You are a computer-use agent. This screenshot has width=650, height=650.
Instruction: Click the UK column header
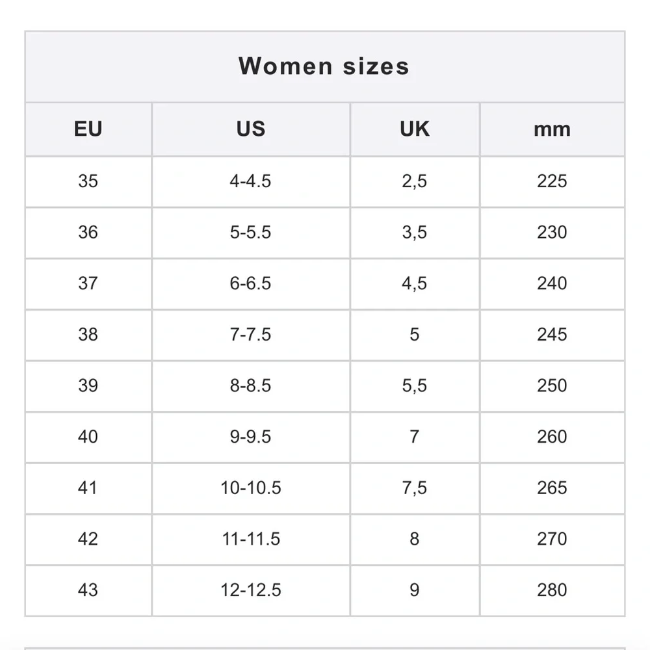(414, 129)
